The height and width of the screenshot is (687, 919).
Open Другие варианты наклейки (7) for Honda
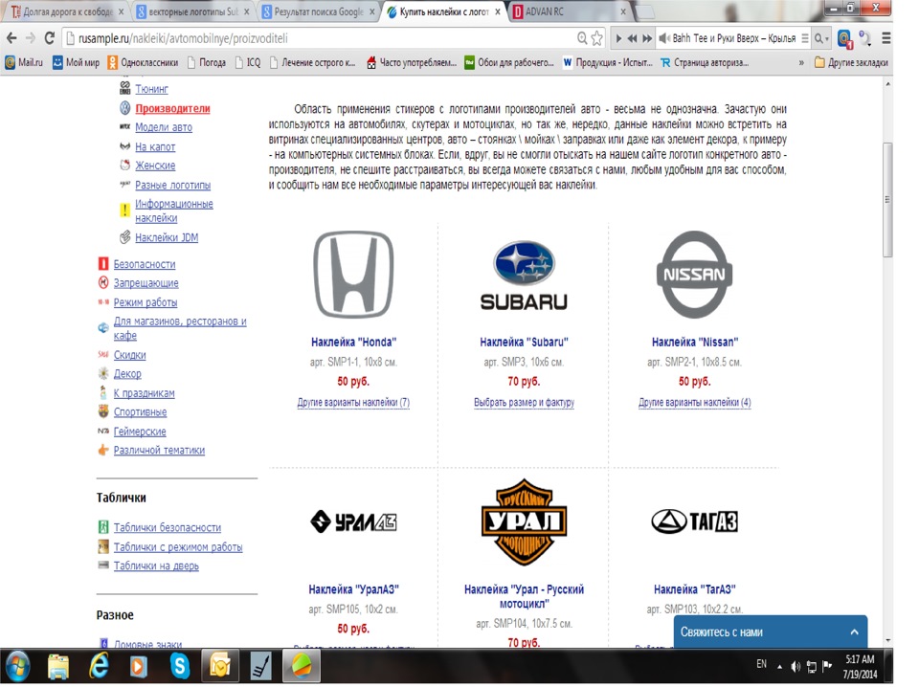coord(353,403)
